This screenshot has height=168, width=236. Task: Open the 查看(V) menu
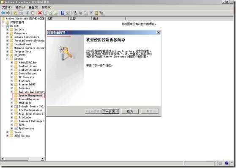[x=33, y=7]
